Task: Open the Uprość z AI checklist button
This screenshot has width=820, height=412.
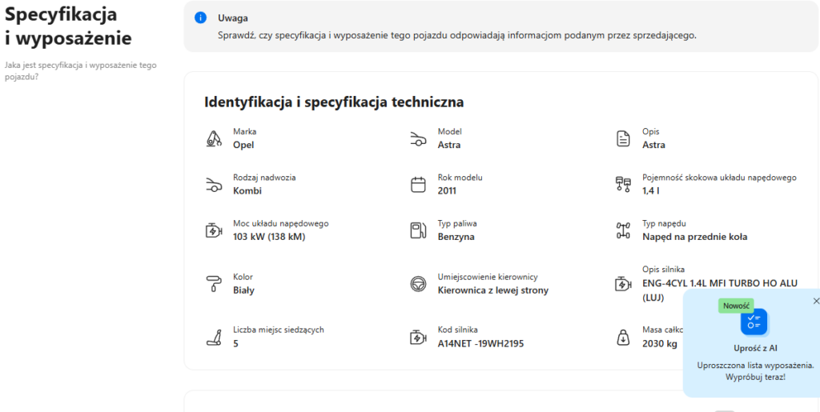Action: click(x=754, y=322)
